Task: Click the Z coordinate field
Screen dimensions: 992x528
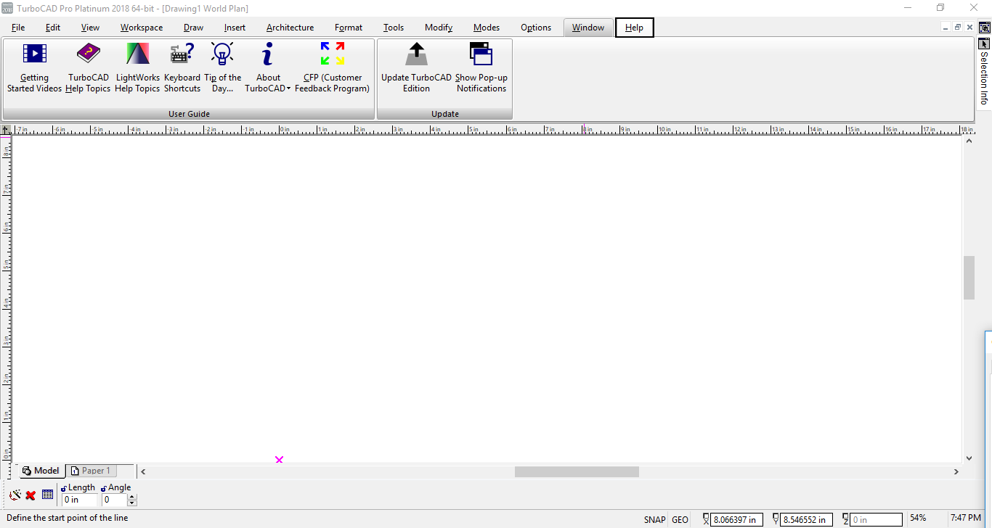Action: click(x=877, y=519)
